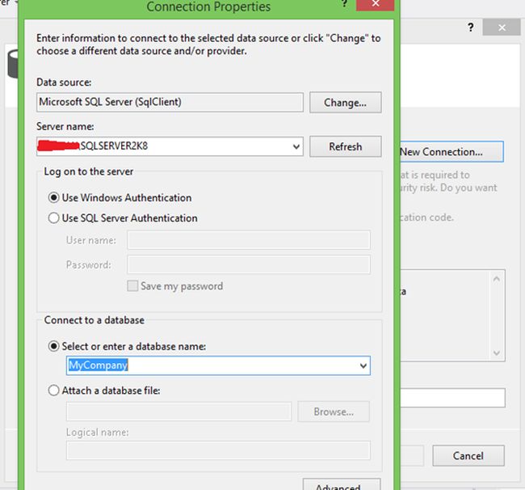The image size is (525, 490).
Task: Click the User name text field
Action: click(249, 240)
